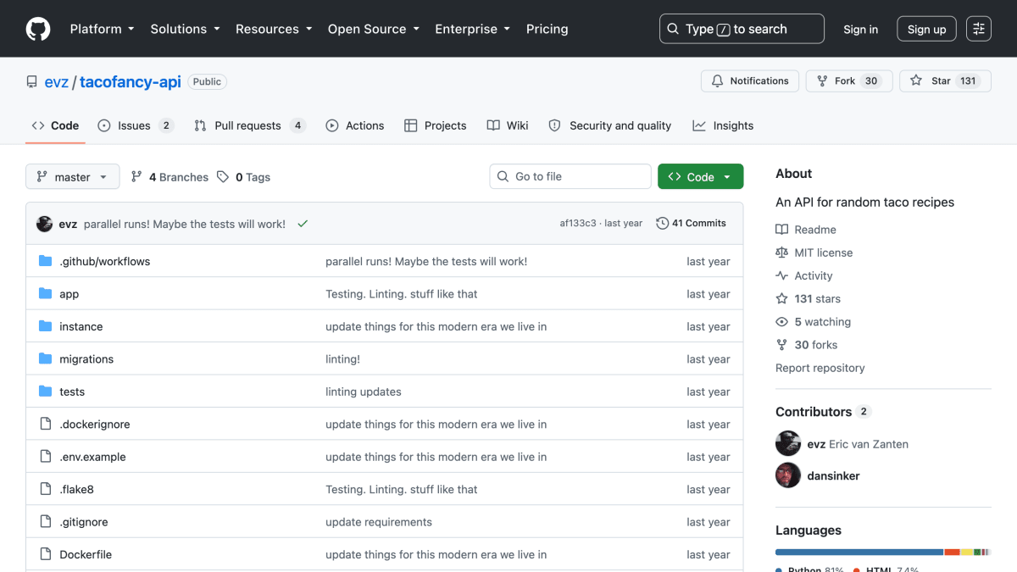Viewport: 1017px width, 572px height.
Task: Click the pulse icon by Activity
Action: pyautogui.click(x=781, y=275)
